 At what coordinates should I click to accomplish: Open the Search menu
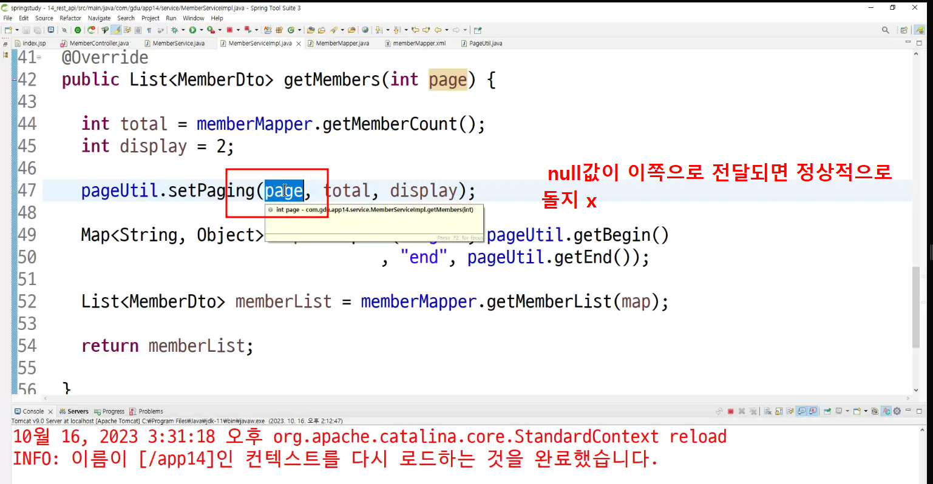[x=126, y=18]
